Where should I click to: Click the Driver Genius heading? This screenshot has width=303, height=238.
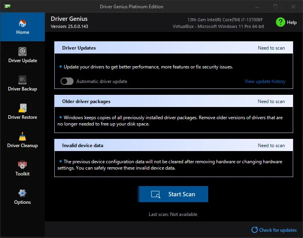tap(69, 19)
